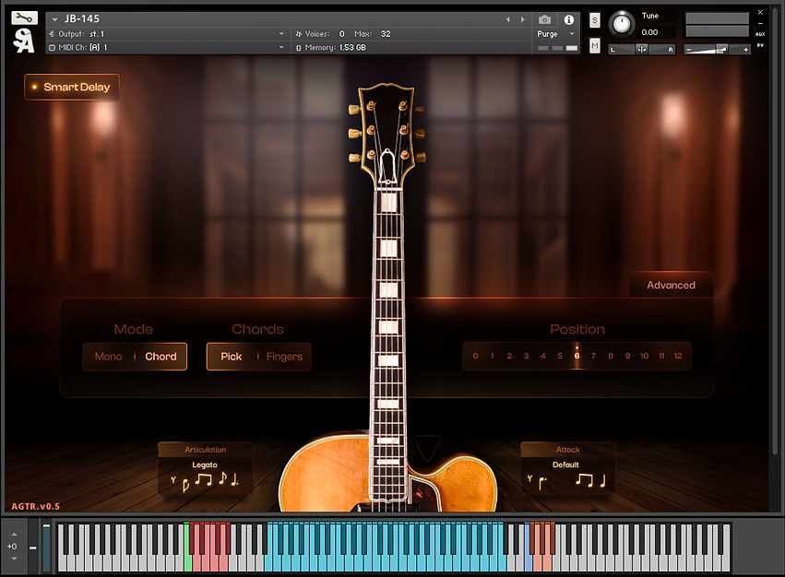Select Pick under Chords
The width and height of the screenshot is (785, 577).
click(231, 357)
